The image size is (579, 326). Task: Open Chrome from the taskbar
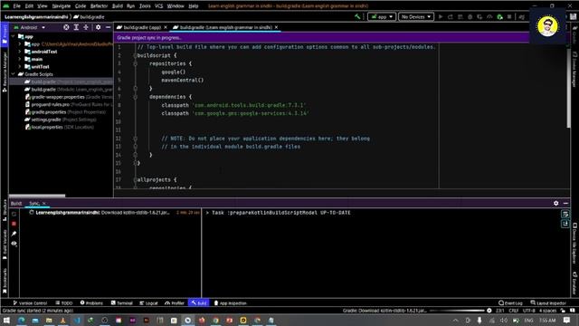pyautogui.click(x=215, y=320)
